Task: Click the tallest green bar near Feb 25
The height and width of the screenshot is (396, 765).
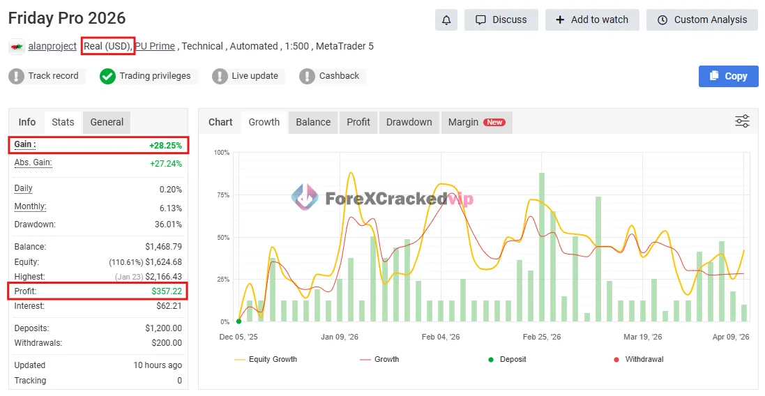Action: [x=542, y=247]
